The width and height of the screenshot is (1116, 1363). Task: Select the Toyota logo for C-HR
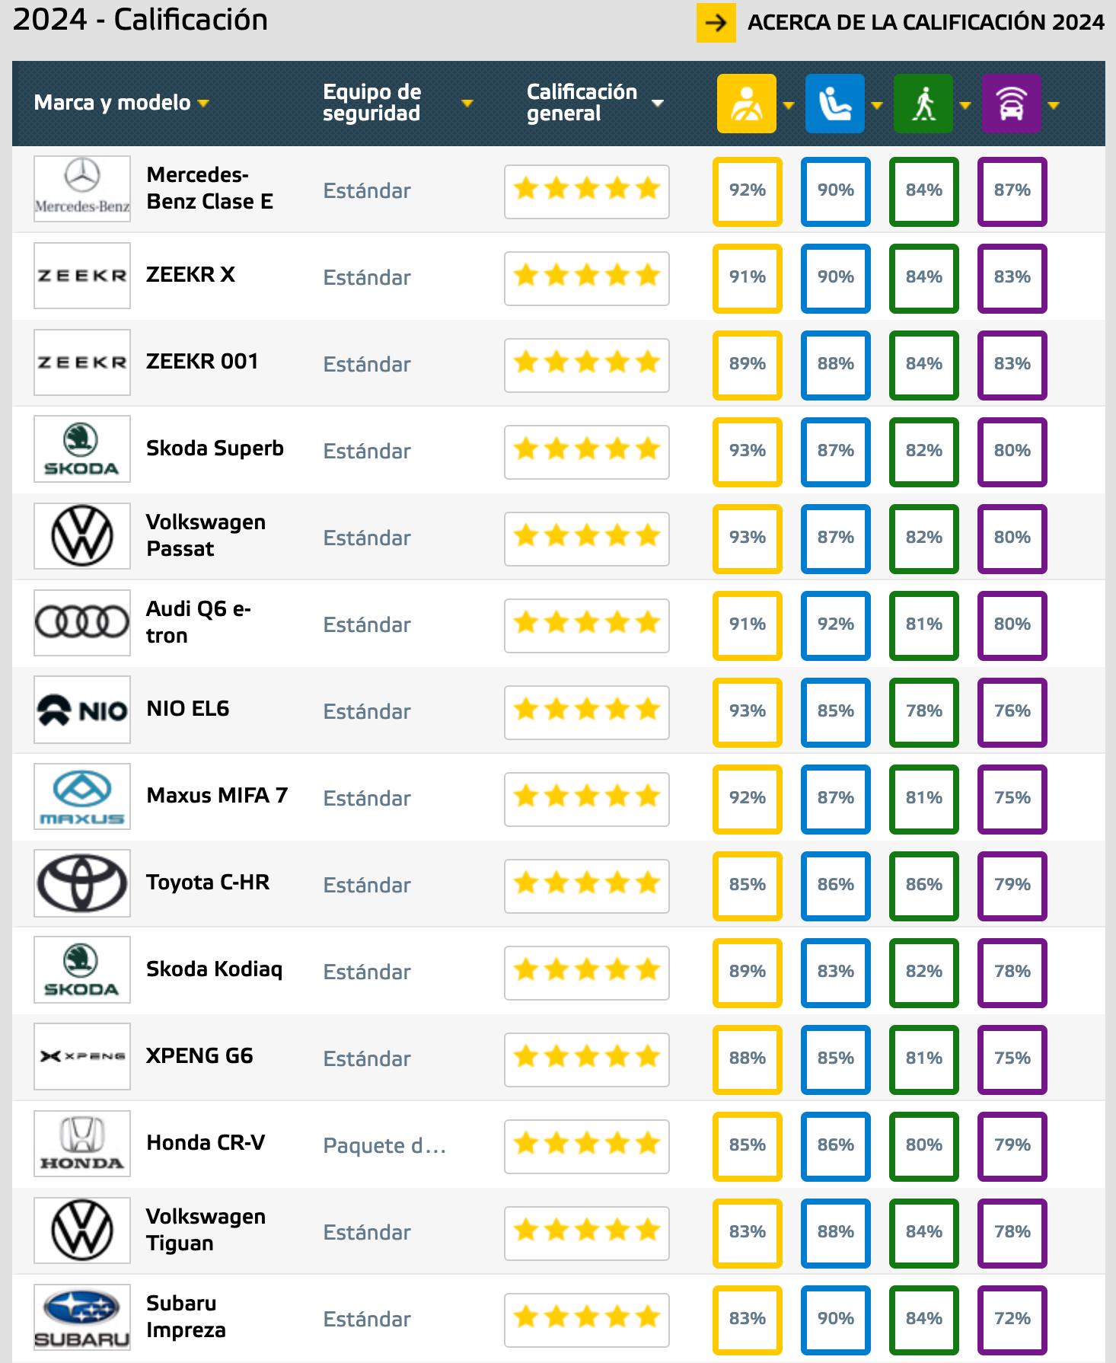point(81,883)
